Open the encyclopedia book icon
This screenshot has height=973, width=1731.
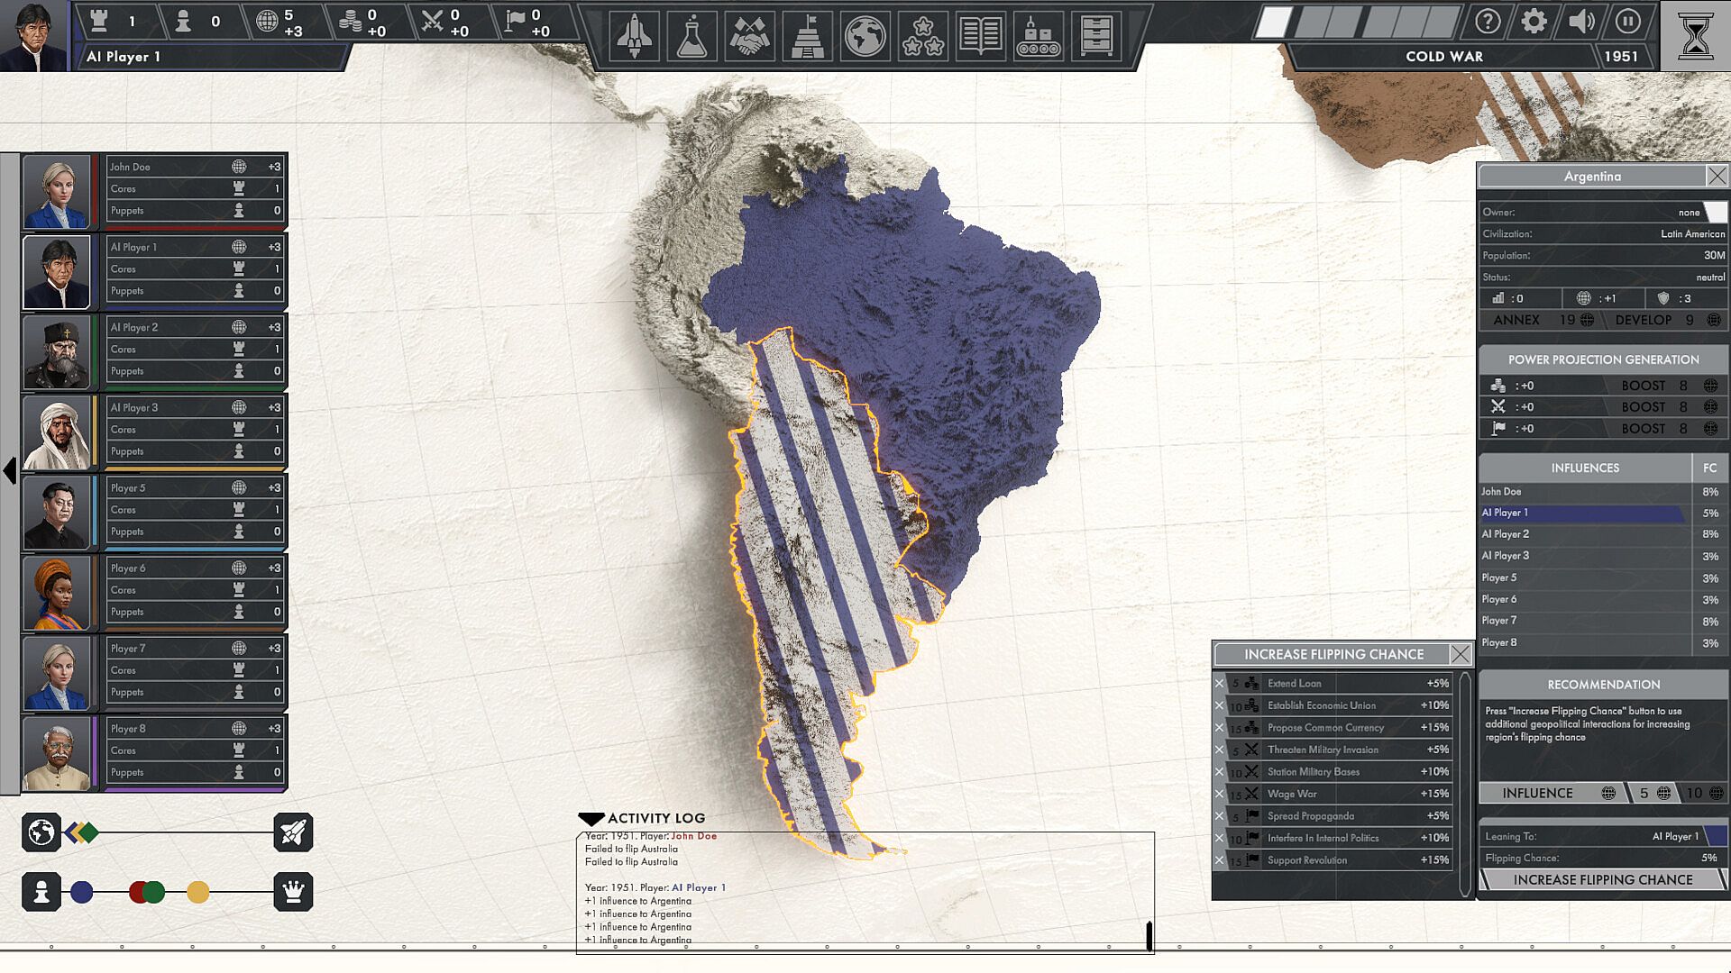980,37
